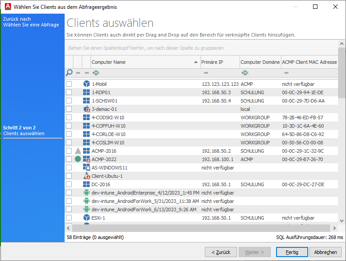346x261 pixels.
Task: Click the gray triangle status icon for ACMP-2016
Action: click(x=78, y=151)
